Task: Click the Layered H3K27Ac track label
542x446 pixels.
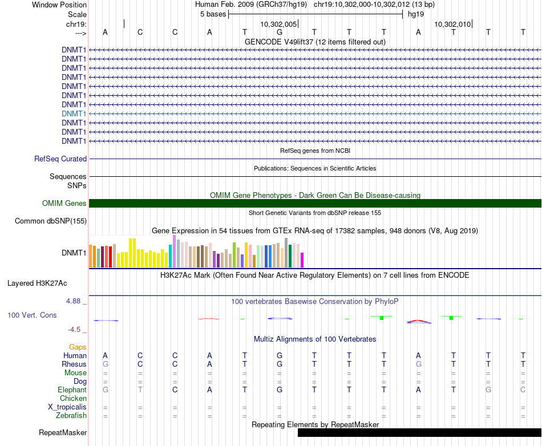Action: pos(37,283)
